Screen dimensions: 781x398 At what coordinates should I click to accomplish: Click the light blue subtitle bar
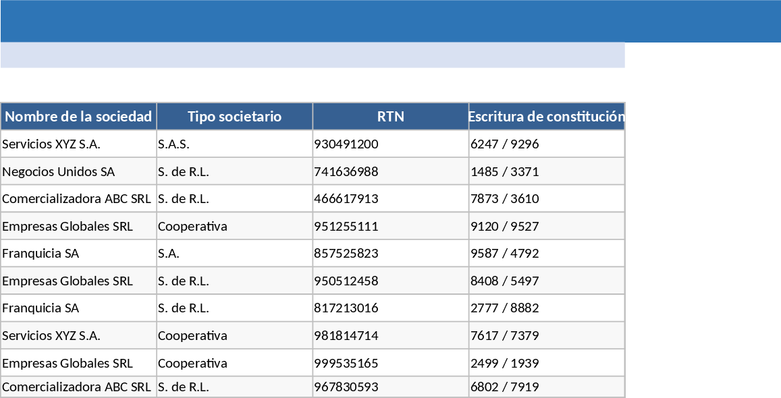313,55
